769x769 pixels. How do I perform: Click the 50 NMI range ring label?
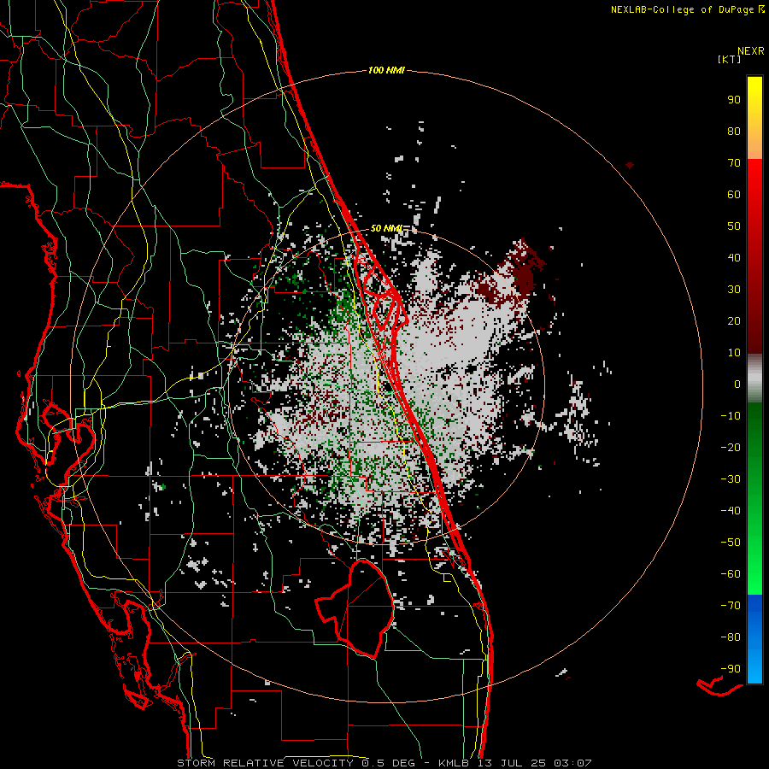pyautogui.click(x=386, y=228)
